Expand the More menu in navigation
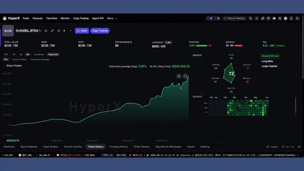This screenshot has width=304, height=171. point(112,18)
